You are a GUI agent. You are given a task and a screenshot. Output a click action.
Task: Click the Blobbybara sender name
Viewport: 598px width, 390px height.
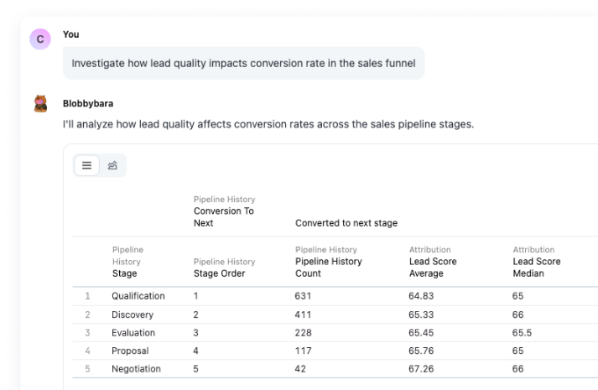tap(87, 104)
